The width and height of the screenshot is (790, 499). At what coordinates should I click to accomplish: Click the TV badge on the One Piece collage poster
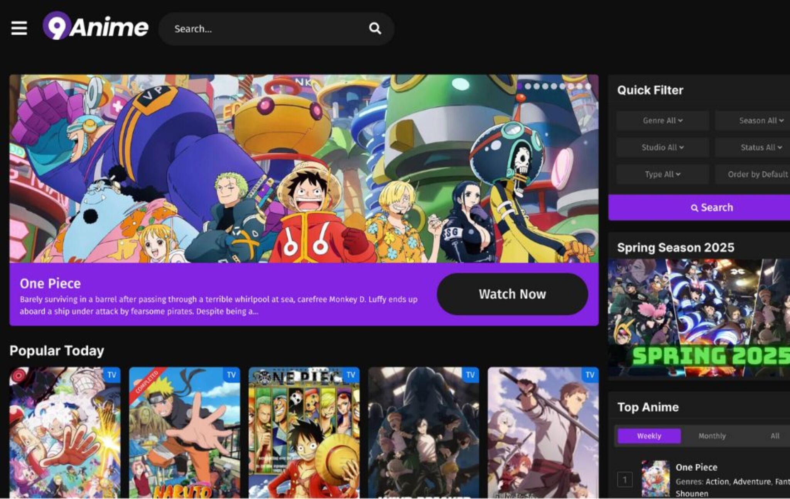(351, 375)
